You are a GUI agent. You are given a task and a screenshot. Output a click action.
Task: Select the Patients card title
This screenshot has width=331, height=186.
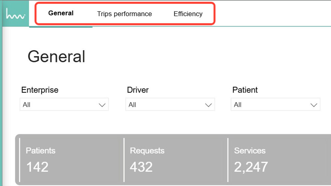[x=41, y=151]
